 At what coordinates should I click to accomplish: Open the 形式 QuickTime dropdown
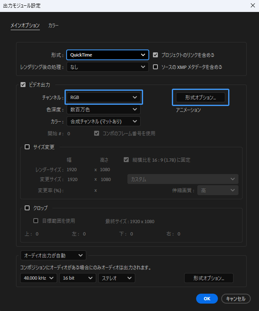pyautogui.click(x=107, y=55)
